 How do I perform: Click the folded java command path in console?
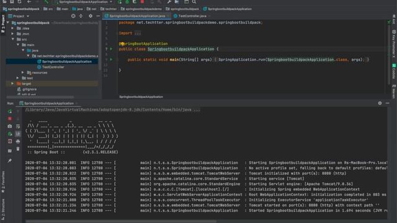tap(112, 110)
